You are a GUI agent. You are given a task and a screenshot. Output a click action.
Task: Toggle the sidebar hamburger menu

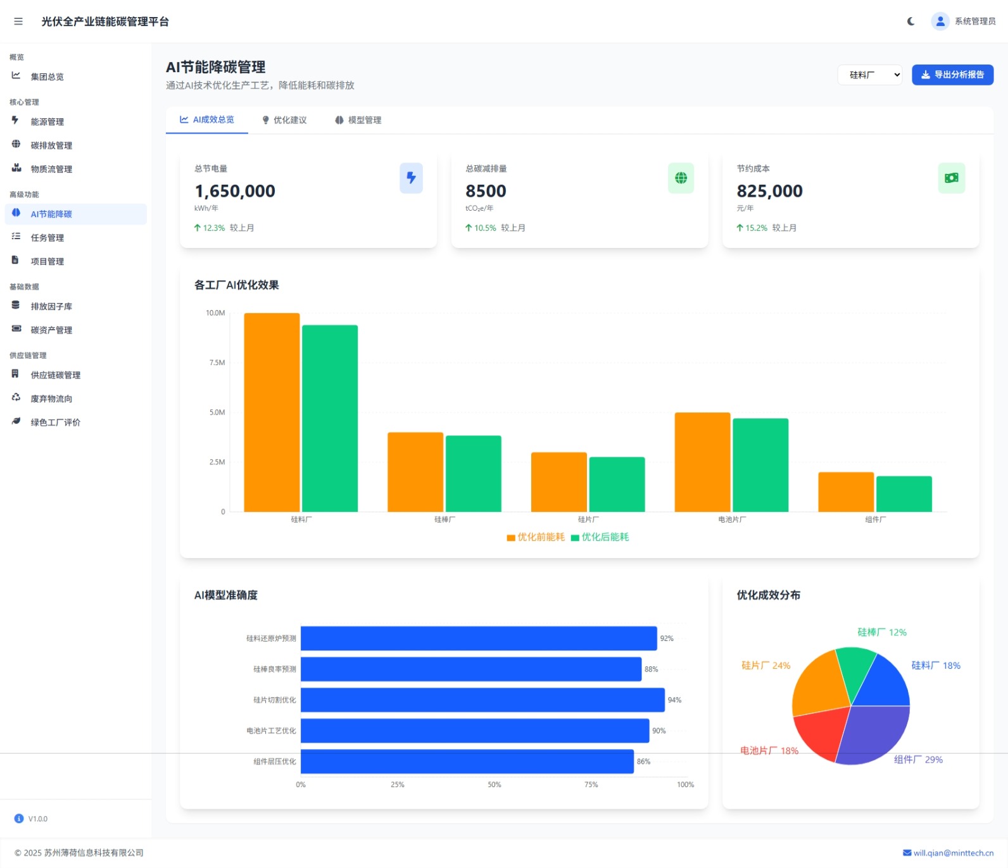18,22
